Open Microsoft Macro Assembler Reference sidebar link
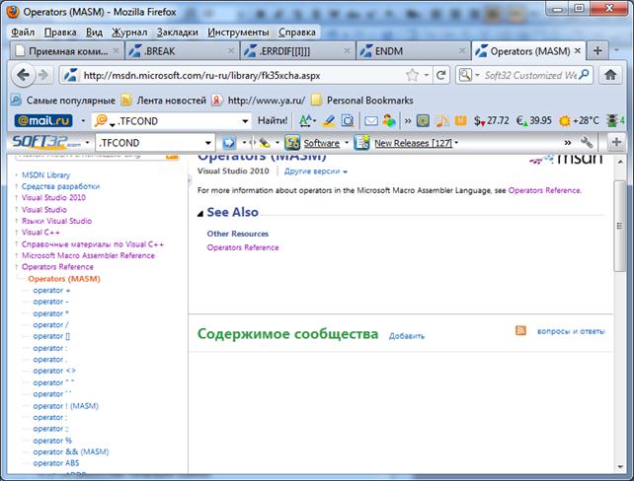634x481 pixels. [88, 255]
